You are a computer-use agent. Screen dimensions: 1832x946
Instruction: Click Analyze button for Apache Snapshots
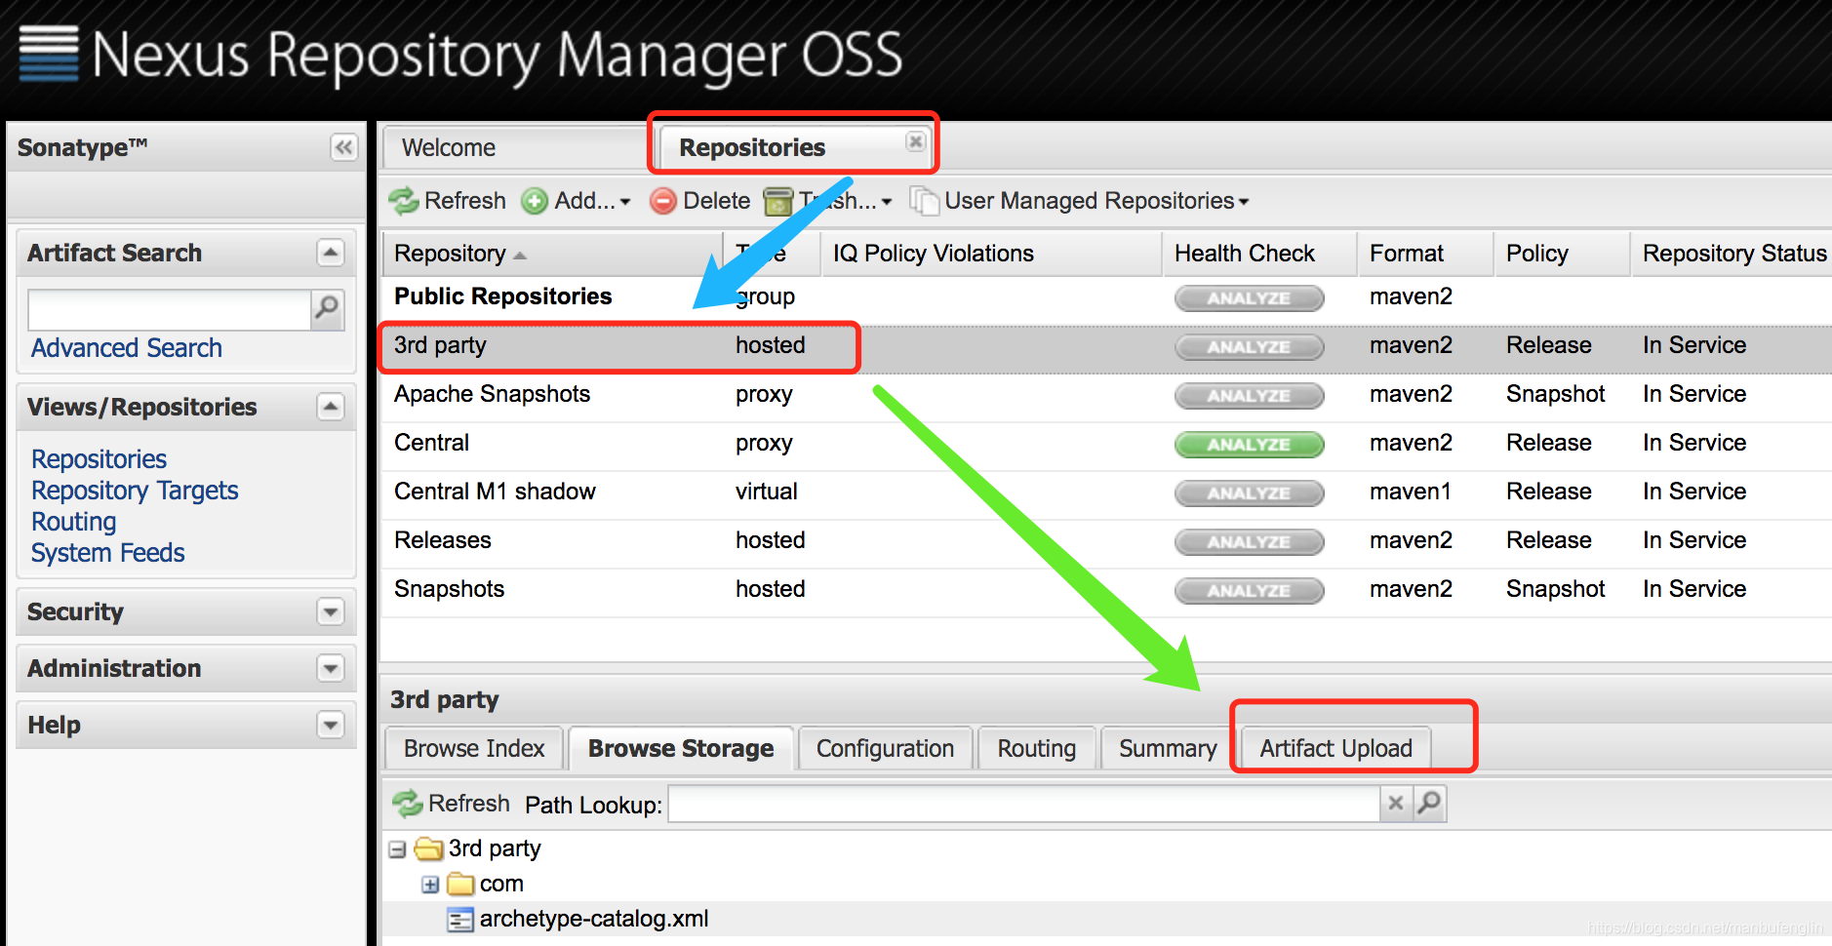click(x=1249, y=396)
